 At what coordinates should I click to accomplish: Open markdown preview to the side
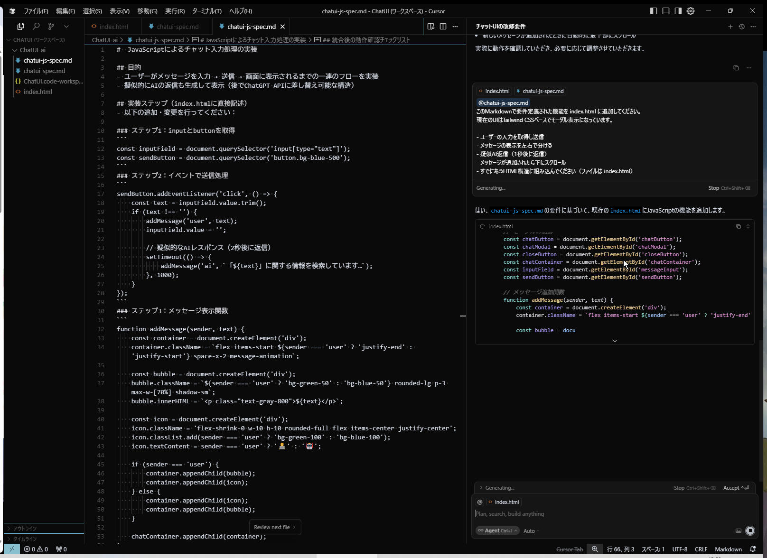tap(430, 27)
